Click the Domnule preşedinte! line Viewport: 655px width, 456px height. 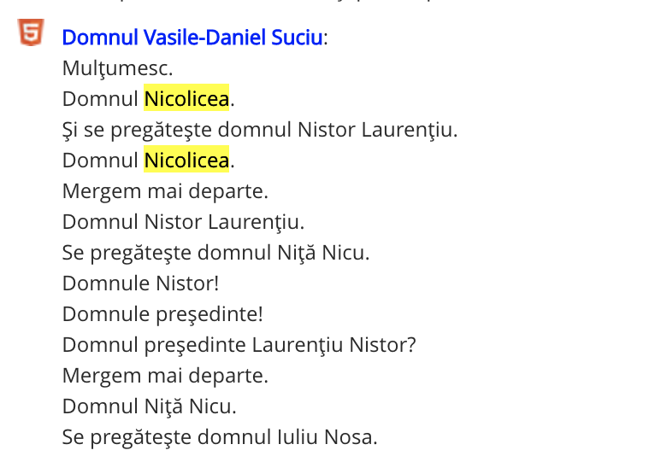(162, 314)
